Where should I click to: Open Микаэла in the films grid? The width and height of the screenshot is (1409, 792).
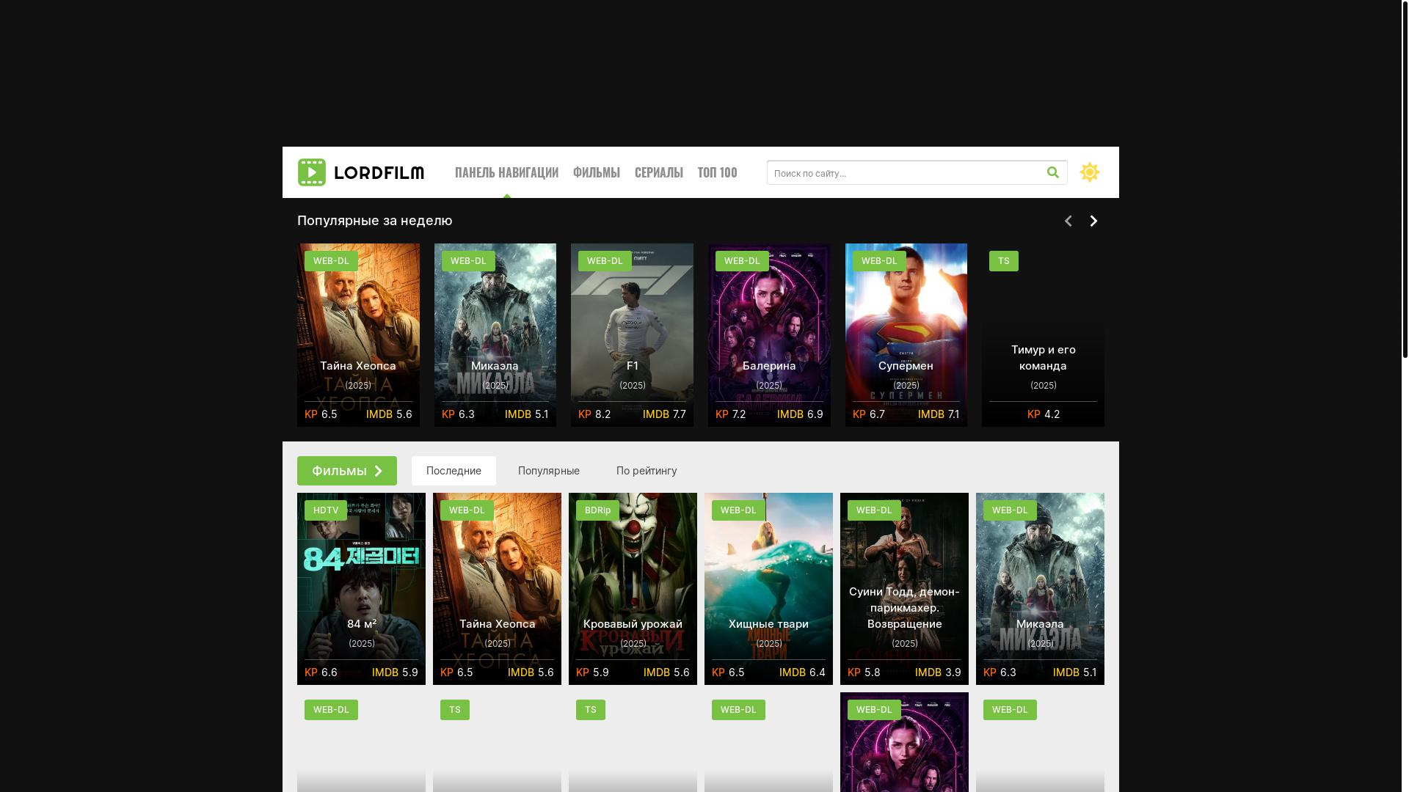pos(1040,589)
